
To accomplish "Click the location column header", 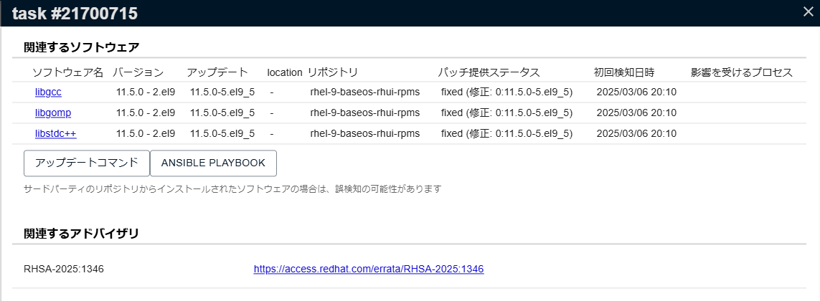I will point(285,72).
